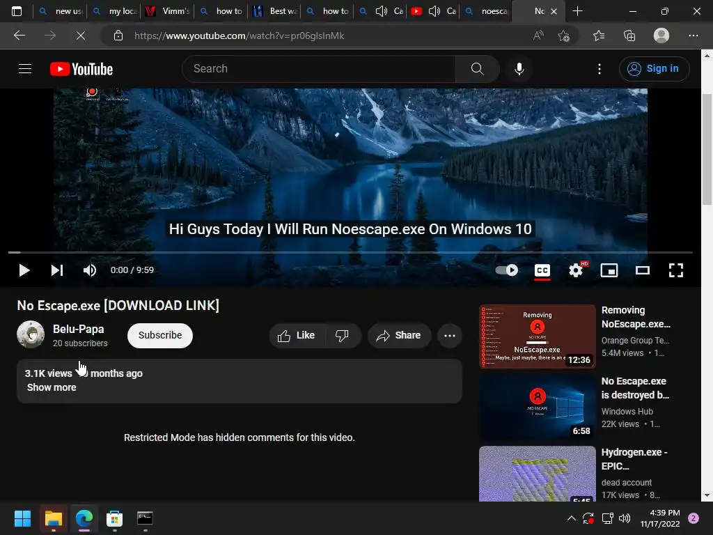Enter full screen mode
Screen dimensions: 713x535
pyautogui.click(x=675, y=270)
